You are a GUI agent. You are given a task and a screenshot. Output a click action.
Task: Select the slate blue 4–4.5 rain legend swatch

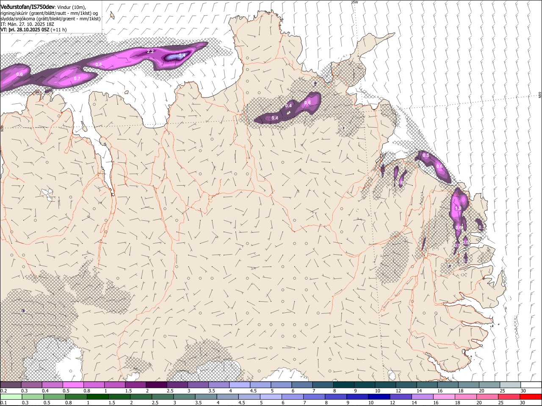(227, 397)
